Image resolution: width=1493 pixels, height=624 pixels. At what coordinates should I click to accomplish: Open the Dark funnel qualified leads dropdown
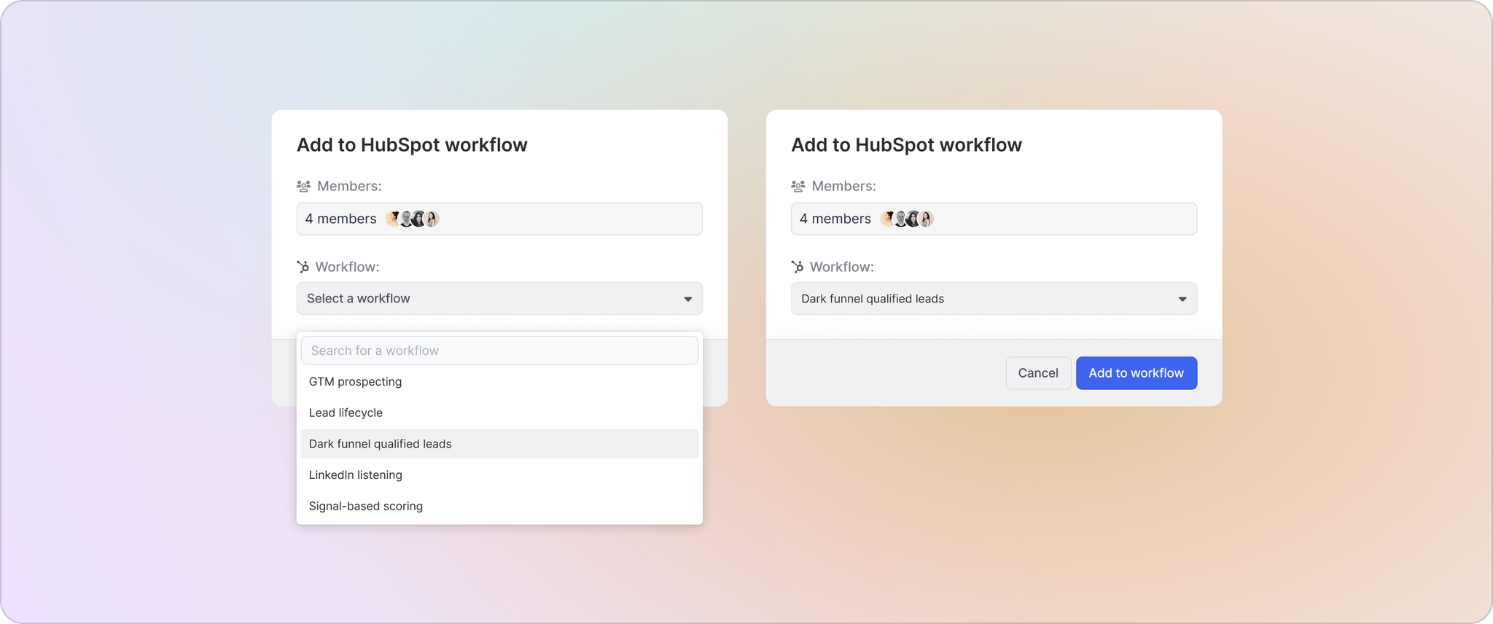pos(993,298)
